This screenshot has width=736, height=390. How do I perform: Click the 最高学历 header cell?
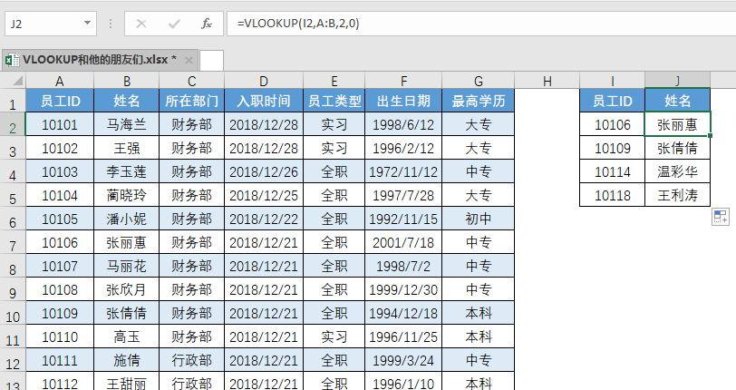pyautogui.click(x=479, y=101)
